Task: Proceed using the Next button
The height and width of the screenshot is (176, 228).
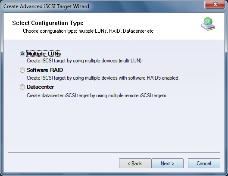Action: coord(167,164)
